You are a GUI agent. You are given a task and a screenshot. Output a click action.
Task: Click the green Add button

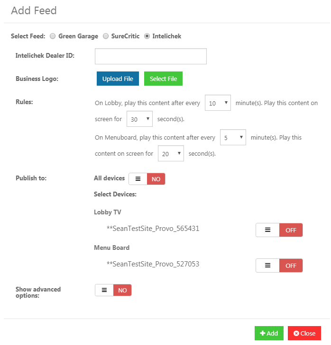click(x=269, y=333)
